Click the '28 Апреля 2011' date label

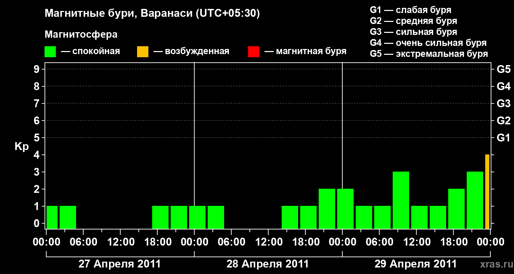(x=268, y=264)
